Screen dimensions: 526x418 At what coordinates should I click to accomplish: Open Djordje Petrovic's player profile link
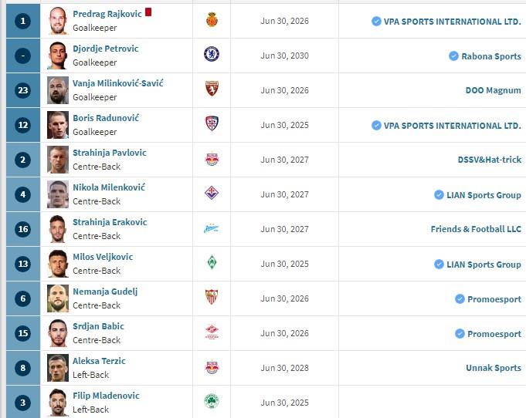[x=105, y=49]
